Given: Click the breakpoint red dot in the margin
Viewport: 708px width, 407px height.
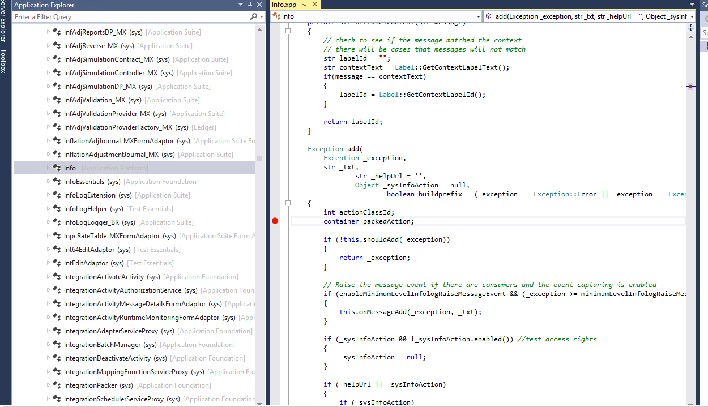Looking at the screenshot, I should click(275, 221).
